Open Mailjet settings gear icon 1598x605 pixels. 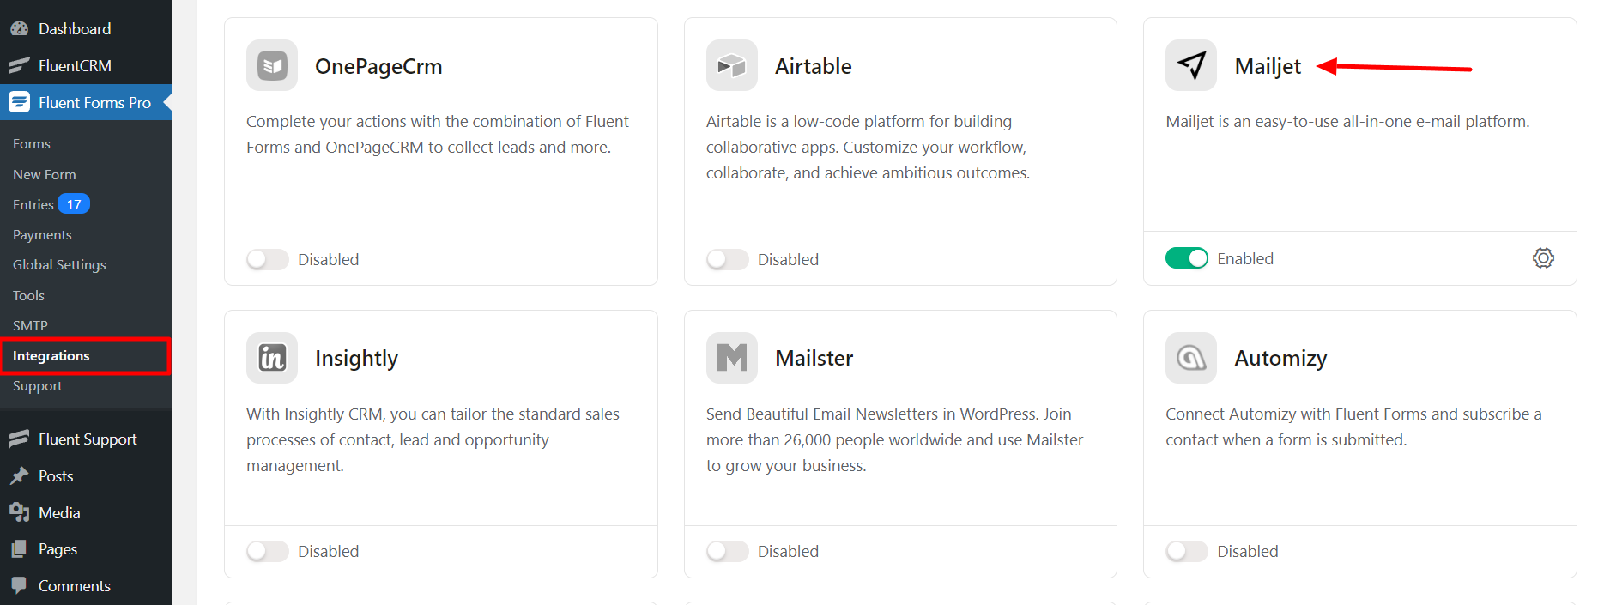pos(1543,258)
